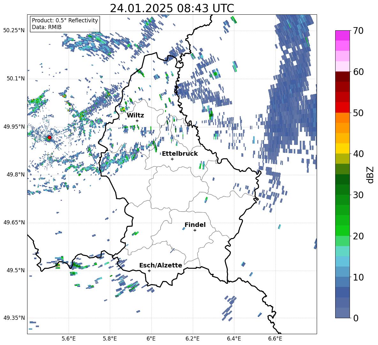Screen dimensions: 378x345
Task: Click the colorbar 30 tick label
Action: point(358,195)
